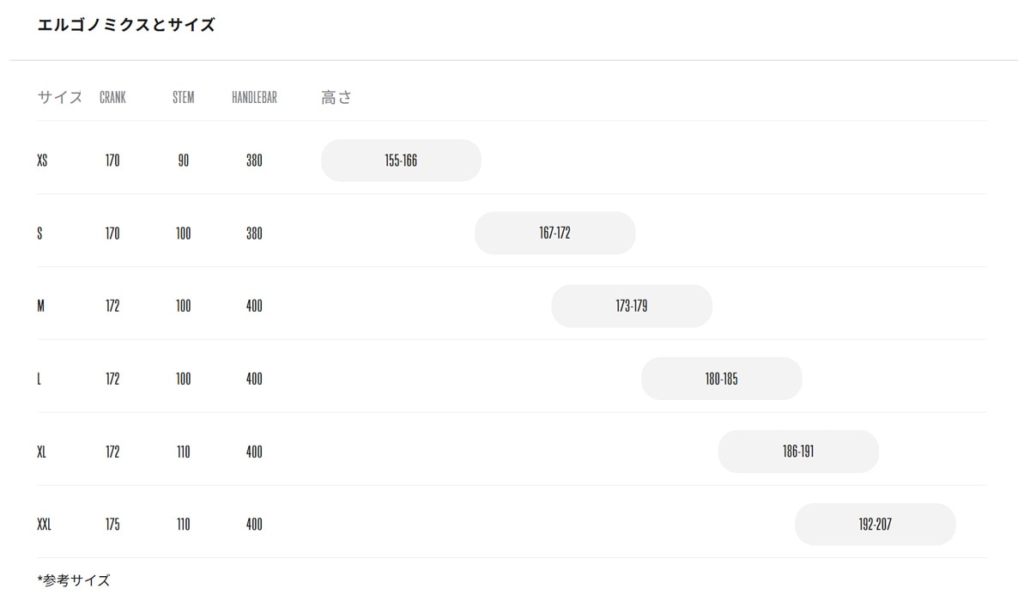Select the L size row label
Image resolution: width=1030 pixels, height=601 pixels.
point(39,379)
